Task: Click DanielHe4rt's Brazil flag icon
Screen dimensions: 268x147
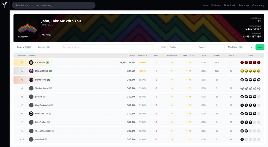Action: coord(50,71)
